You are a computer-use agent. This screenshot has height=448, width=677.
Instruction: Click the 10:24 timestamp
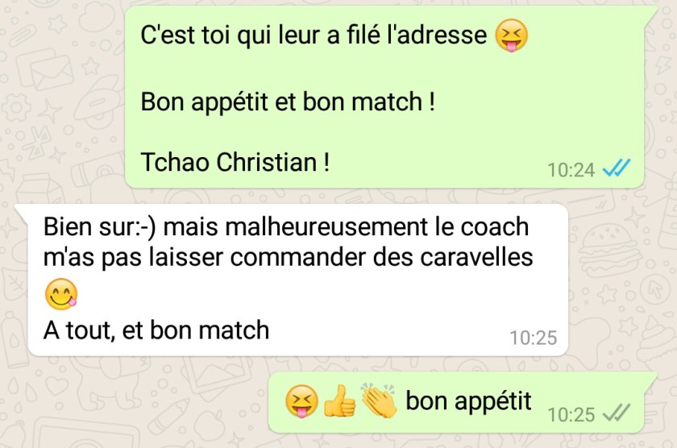(571, 170)
